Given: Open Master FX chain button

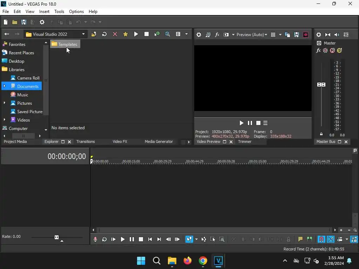Looking at the screenshot, I should point(318,50).
